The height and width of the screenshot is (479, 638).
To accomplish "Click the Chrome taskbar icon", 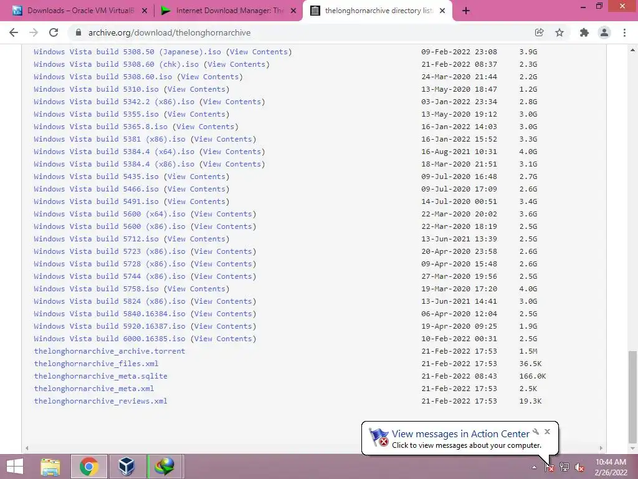I will click(89, 467).
